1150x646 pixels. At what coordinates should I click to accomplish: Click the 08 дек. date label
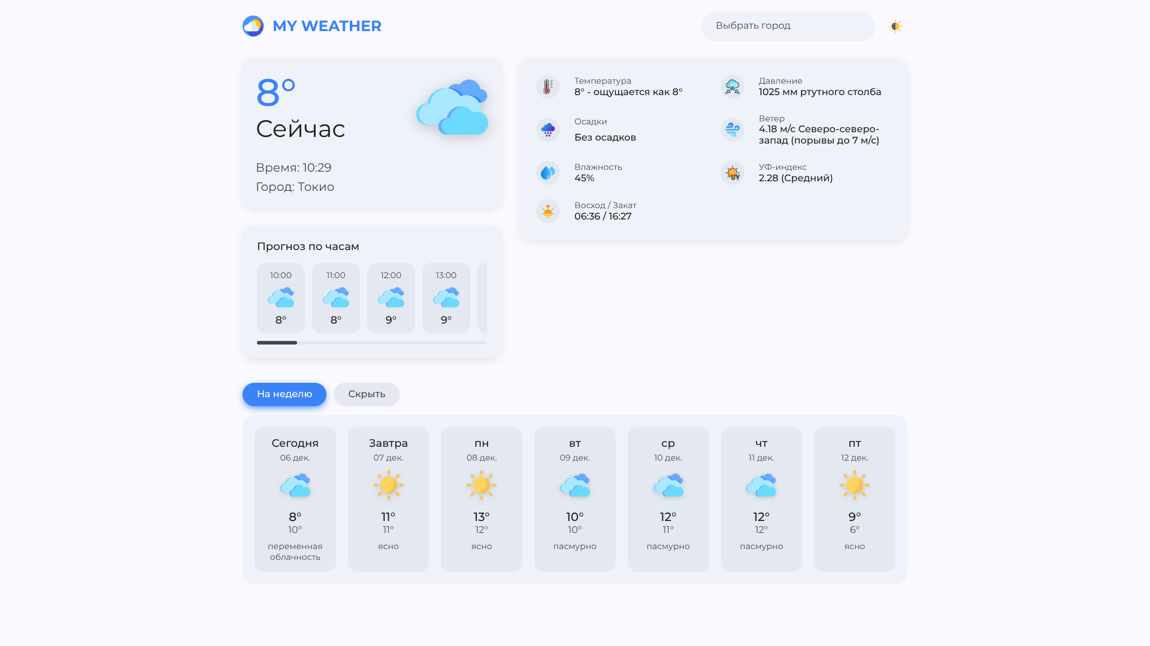pos(482,458)
